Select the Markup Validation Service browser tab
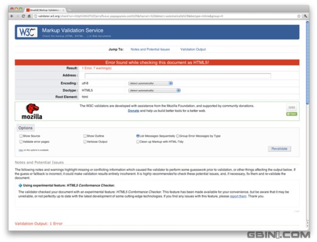 pyautogui.click(x=45, y=10)
